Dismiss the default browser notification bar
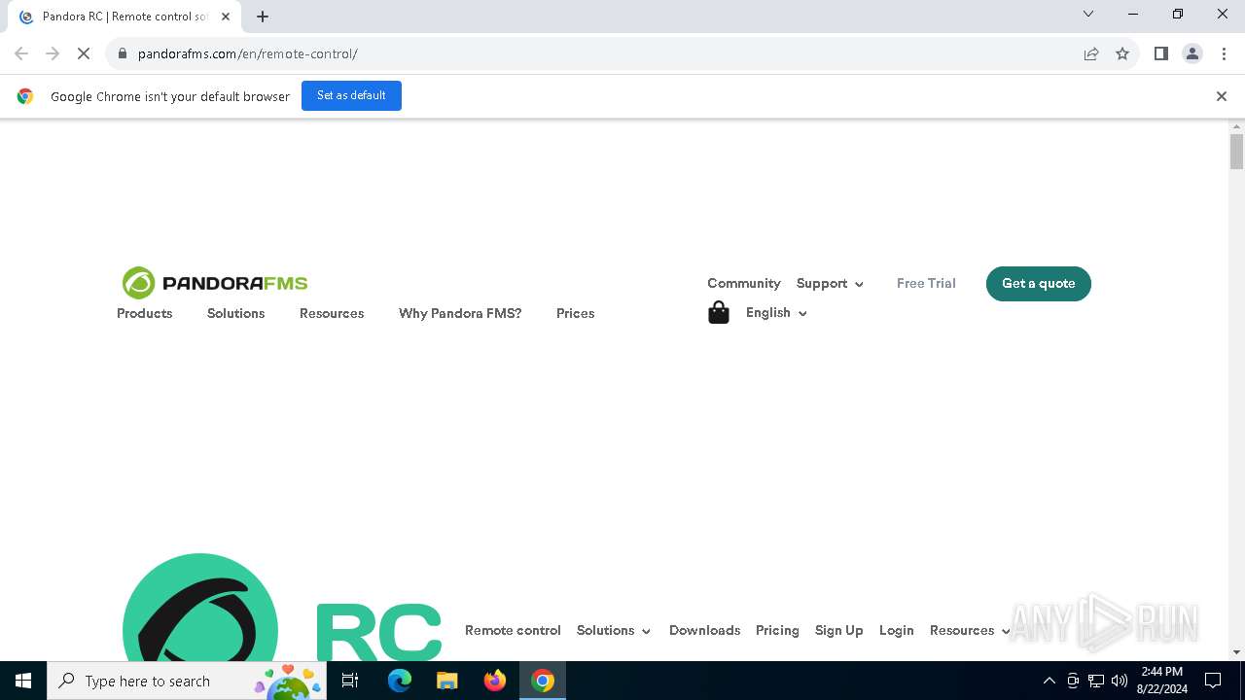The height and width of the screenshot is (700, 1245). pos(1222,96)
